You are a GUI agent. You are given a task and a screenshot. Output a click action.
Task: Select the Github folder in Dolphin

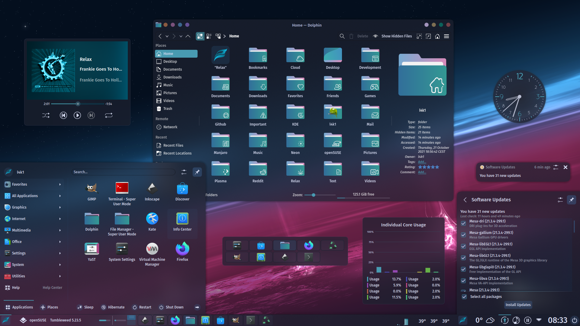pos(221,115)
